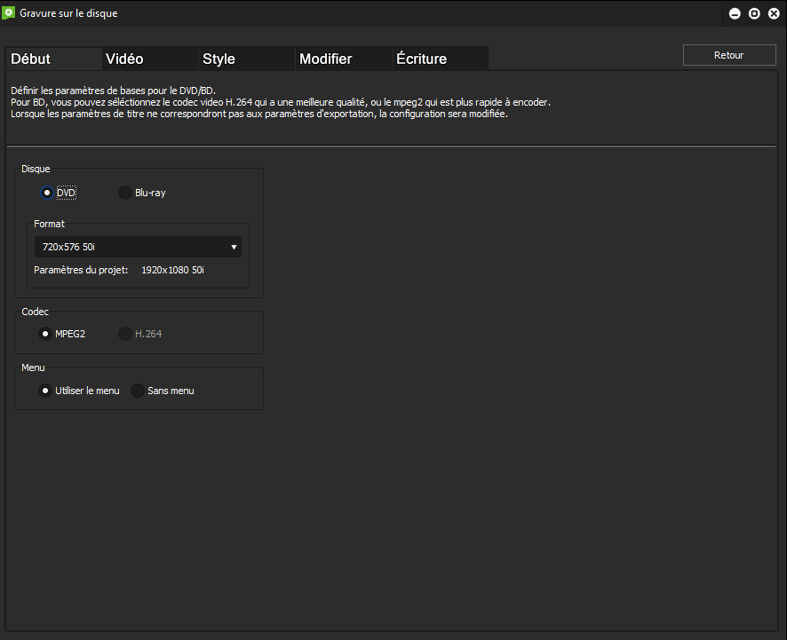This screenshot has height=640, width=787.
Task: Choose the Sans menu option
Action: pos(138,391)
